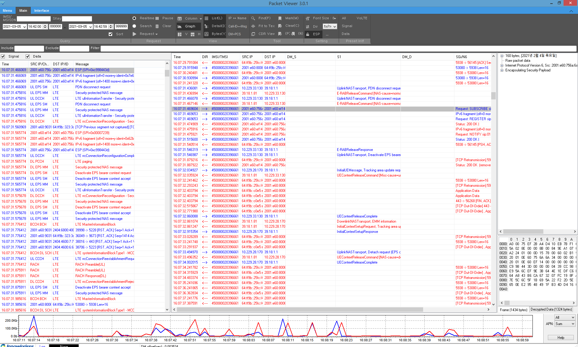Collapse the ribbon with the chevron icon
This screenshot has height=347, width=578.
click(571, 11)
